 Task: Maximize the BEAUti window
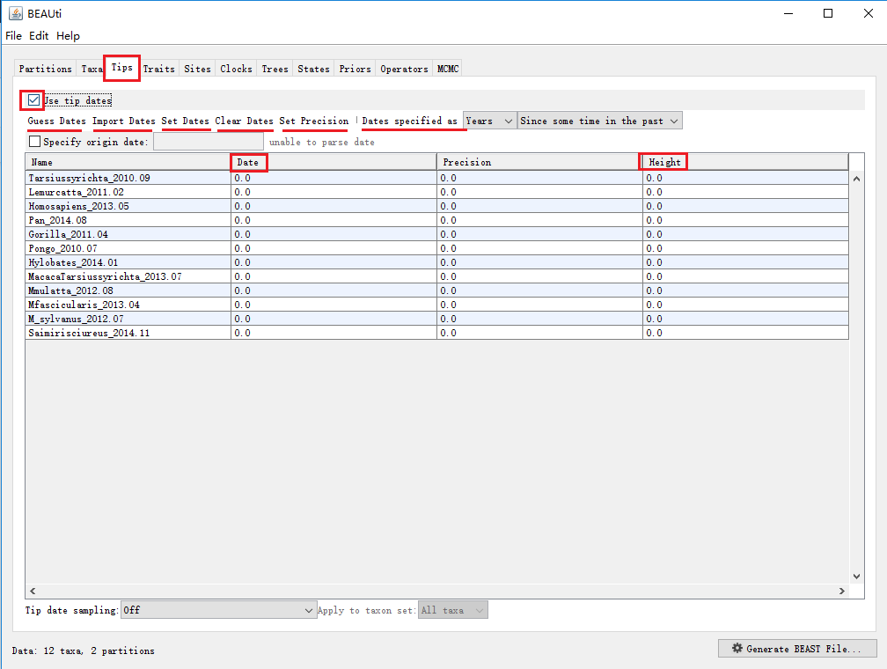tap(828, 13)
